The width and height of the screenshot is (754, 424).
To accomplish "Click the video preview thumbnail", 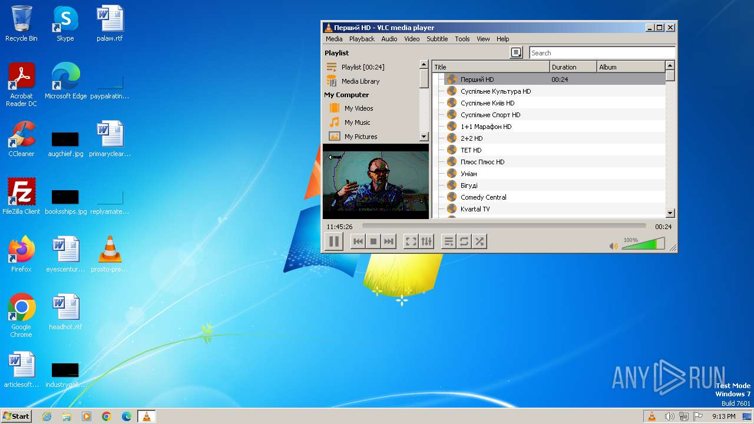I will pos(376,181).
